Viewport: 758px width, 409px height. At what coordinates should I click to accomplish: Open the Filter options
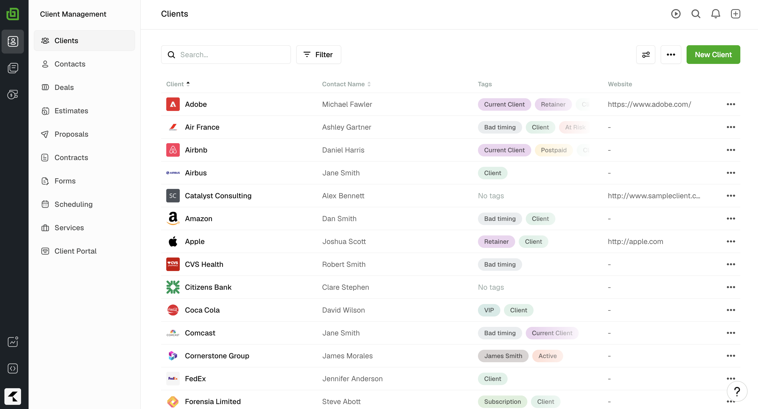pos(318,55)
